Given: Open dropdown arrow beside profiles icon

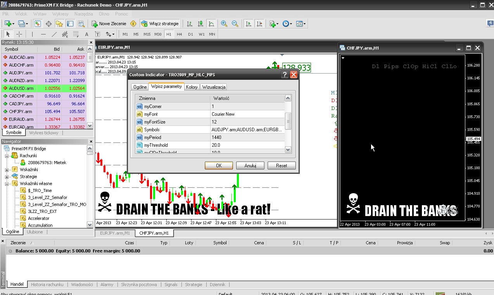Looking at the screenshot, I should (26, 24).
